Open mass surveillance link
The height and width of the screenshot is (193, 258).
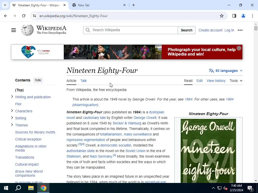tap(138, 134)
